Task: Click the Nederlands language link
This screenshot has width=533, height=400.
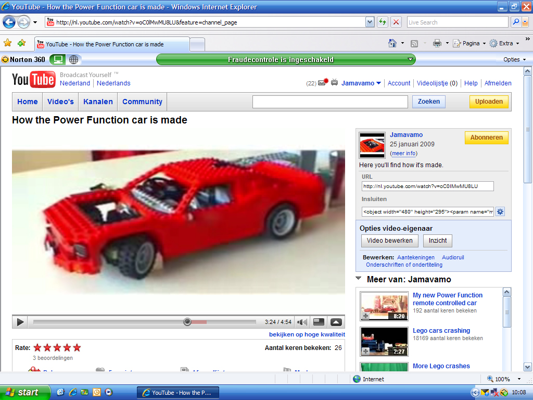Action: click(113, 83)
